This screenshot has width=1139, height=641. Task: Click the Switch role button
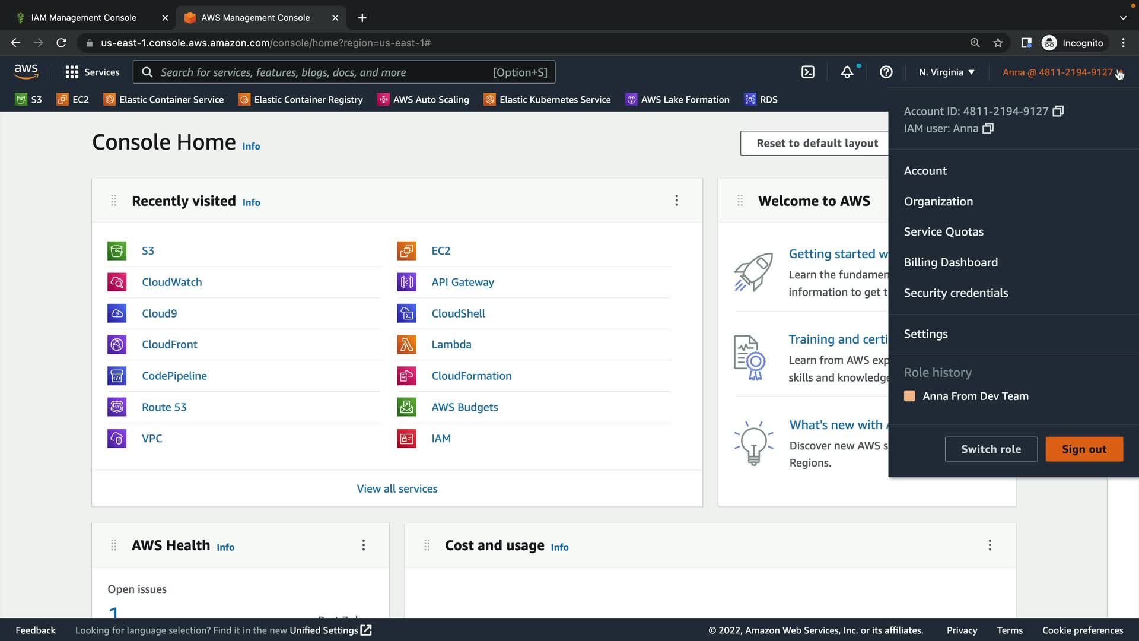pyautogui.click(x=991, y=449)
